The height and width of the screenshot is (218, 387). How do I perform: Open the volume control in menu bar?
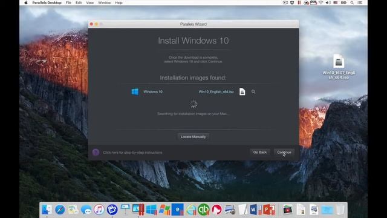[328, 2]
